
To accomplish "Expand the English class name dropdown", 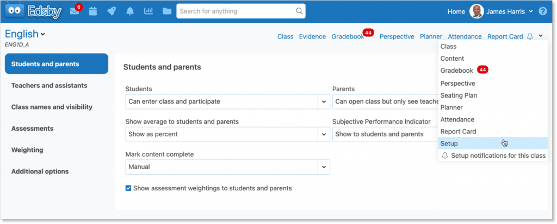I will point(43,34).
